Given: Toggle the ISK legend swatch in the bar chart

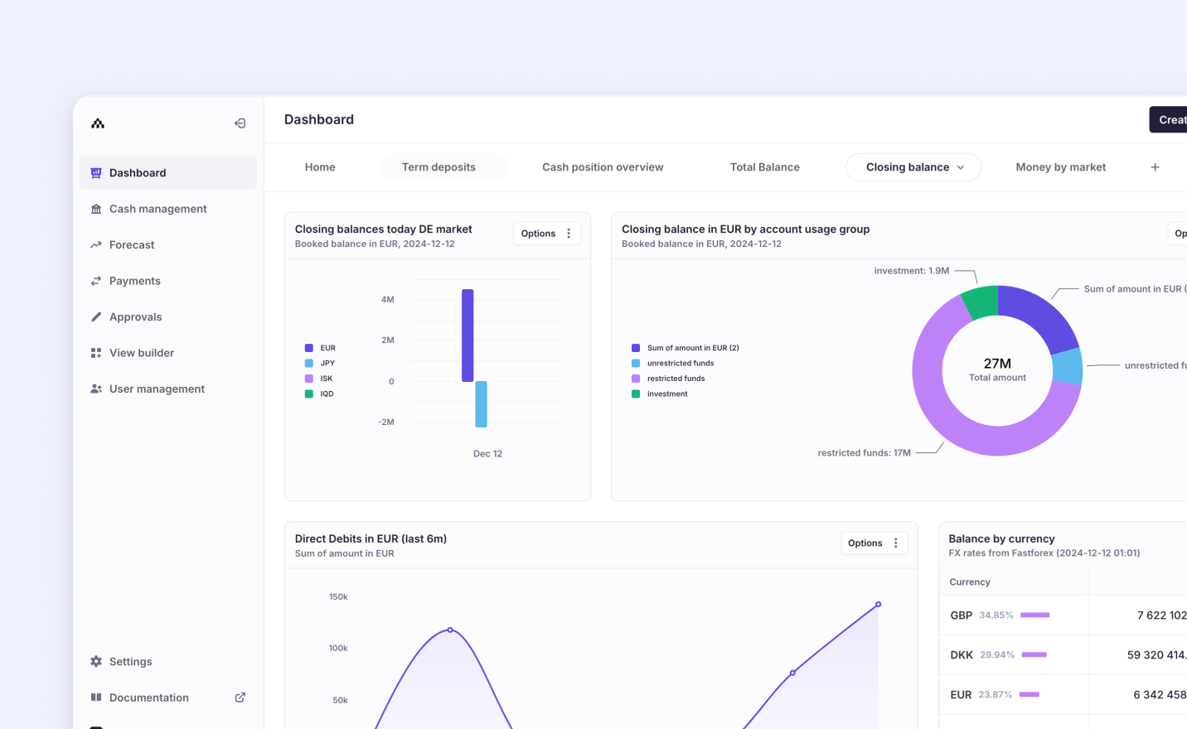Looking at the screenshot, I should tap(309, 379).
